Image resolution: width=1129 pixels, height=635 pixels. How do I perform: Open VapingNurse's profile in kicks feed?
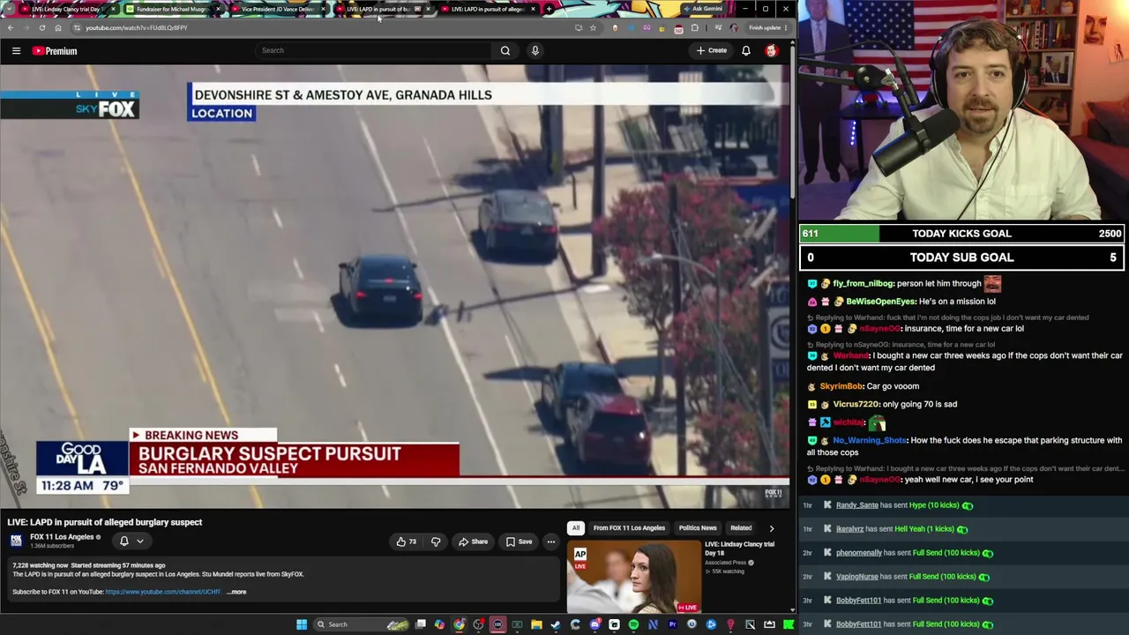[857, 577]
